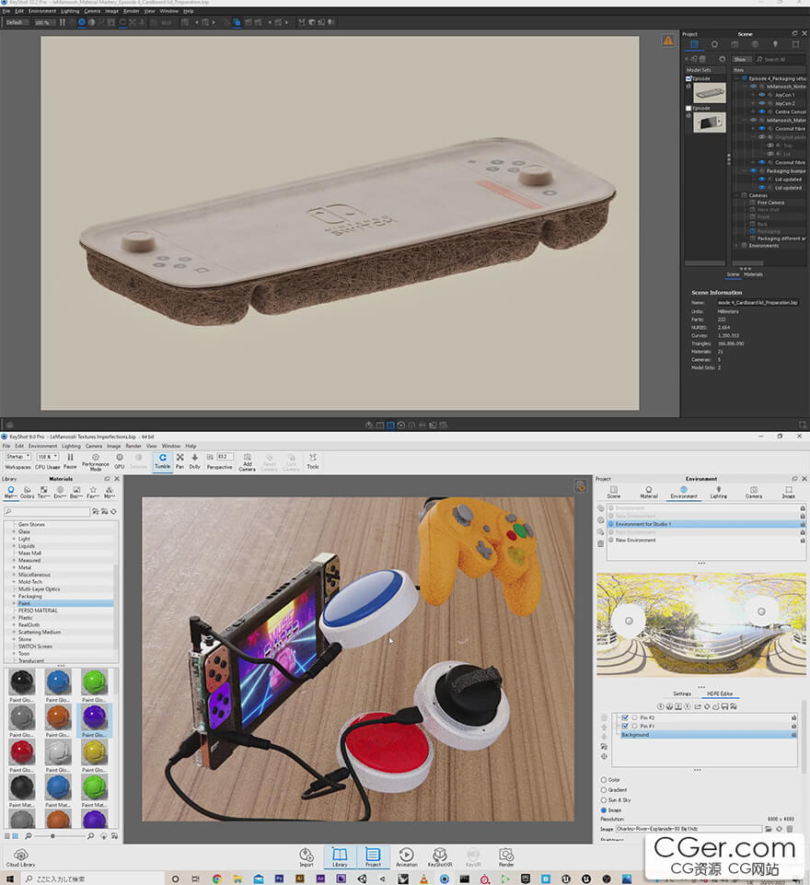Uncheck the Pin #2 checkbox

(625, 717)
